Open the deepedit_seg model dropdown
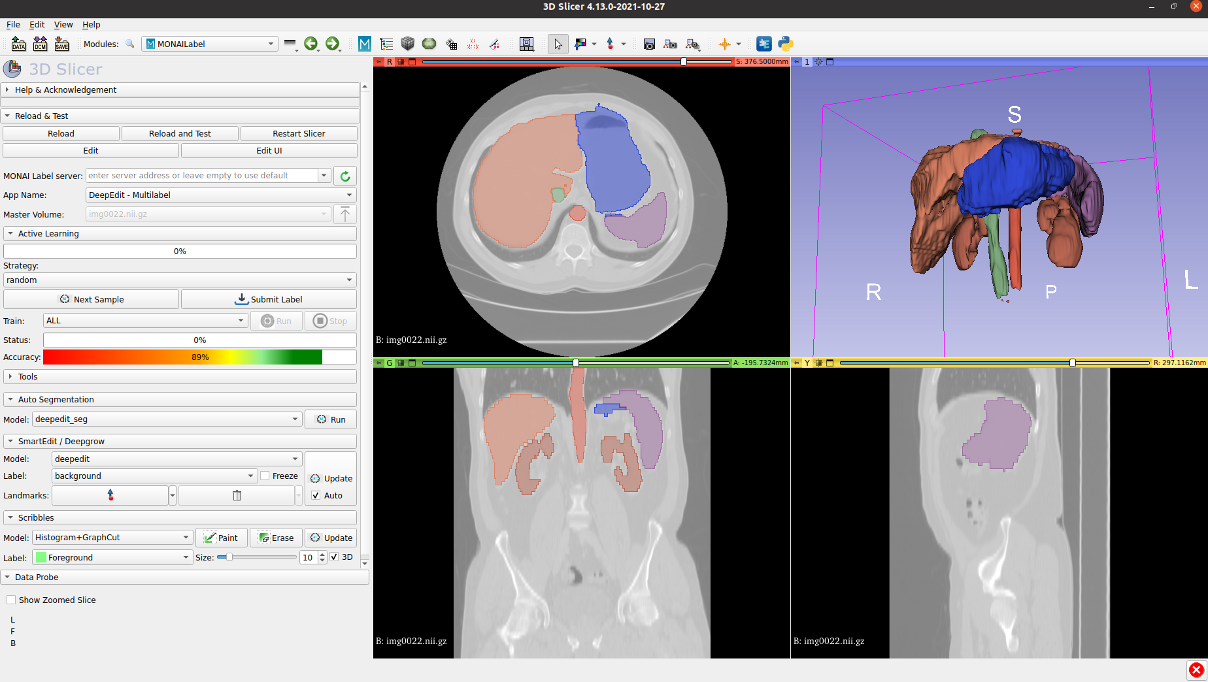 point(167,419)
